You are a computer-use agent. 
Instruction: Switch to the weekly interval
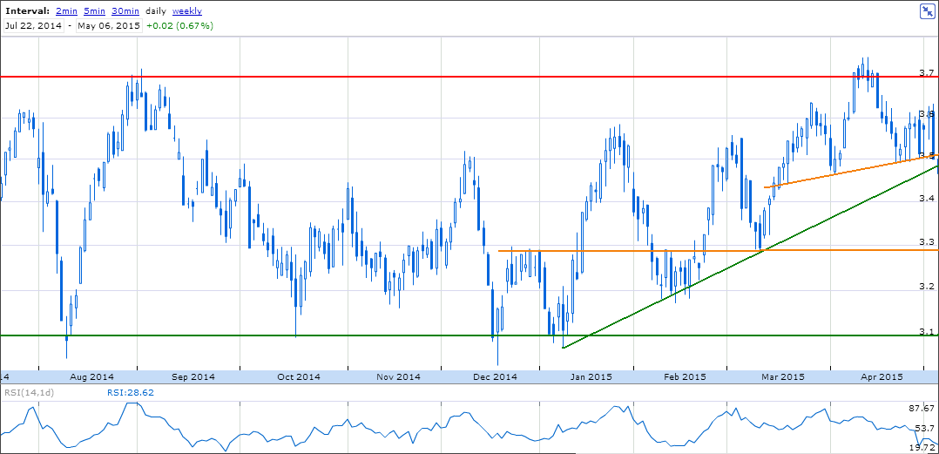pos(187,11)
